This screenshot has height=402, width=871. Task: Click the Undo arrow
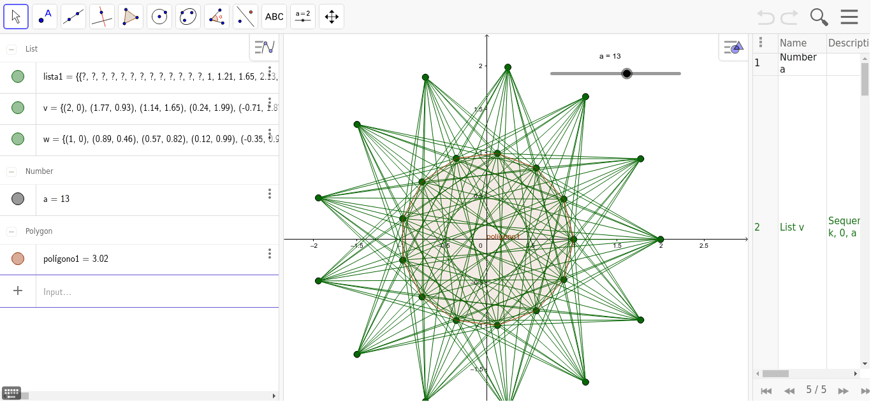(x=766, y=17)
